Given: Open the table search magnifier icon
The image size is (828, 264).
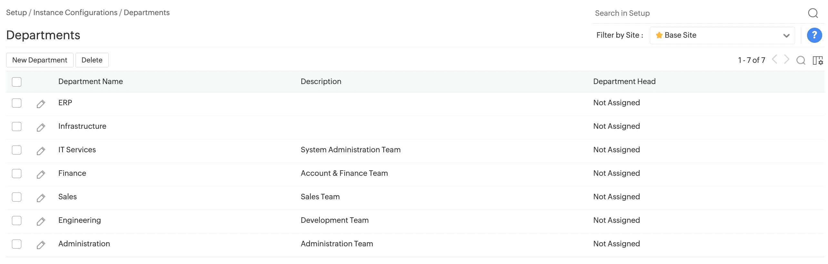Looking at the screenshot, I should pos(801,60).
